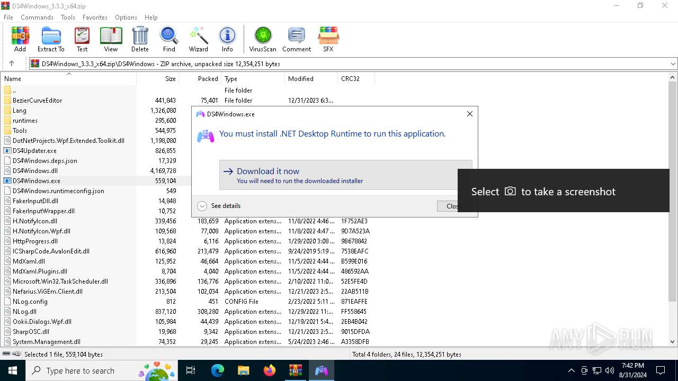Open the View toolbar icon
This screenshot has height=381, width=678.
(111, 40)
